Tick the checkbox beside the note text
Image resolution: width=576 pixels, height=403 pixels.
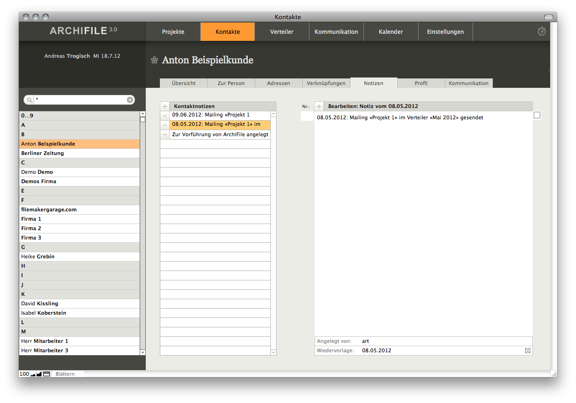(537, 116)
